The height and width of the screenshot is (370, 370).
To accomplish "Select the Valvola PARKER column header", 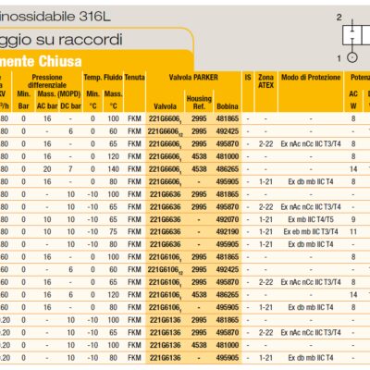I will pos(193,77).
